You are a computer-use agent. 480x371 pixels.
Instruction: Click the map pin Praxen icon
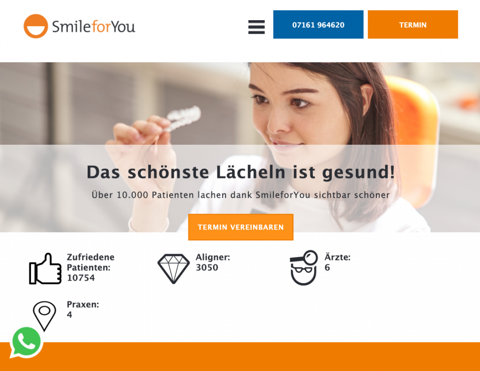tap(45, 316)
